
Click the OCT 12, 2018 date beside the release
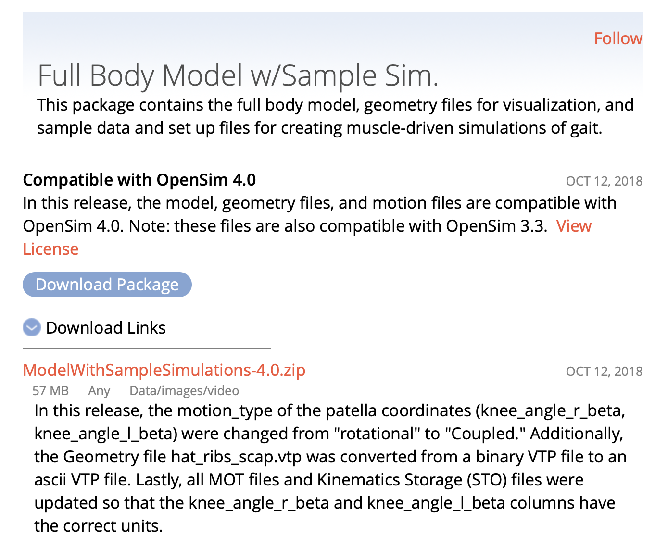coord(604,181)
